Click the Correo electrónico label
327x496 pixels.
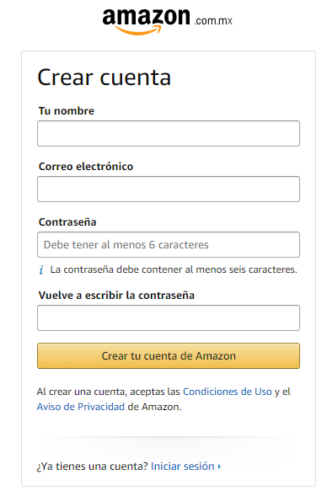tap(86, 167)
